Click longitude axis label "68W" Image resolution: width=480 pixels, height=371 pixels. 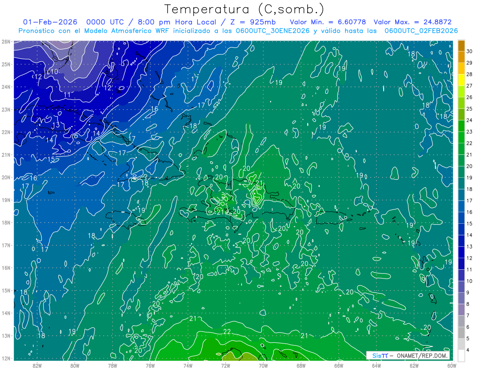301,365
